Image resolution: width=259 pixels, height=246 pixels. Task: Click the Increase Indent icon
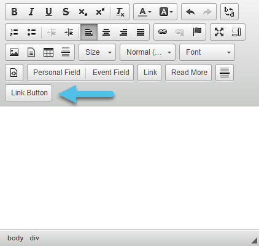point(69,32)
